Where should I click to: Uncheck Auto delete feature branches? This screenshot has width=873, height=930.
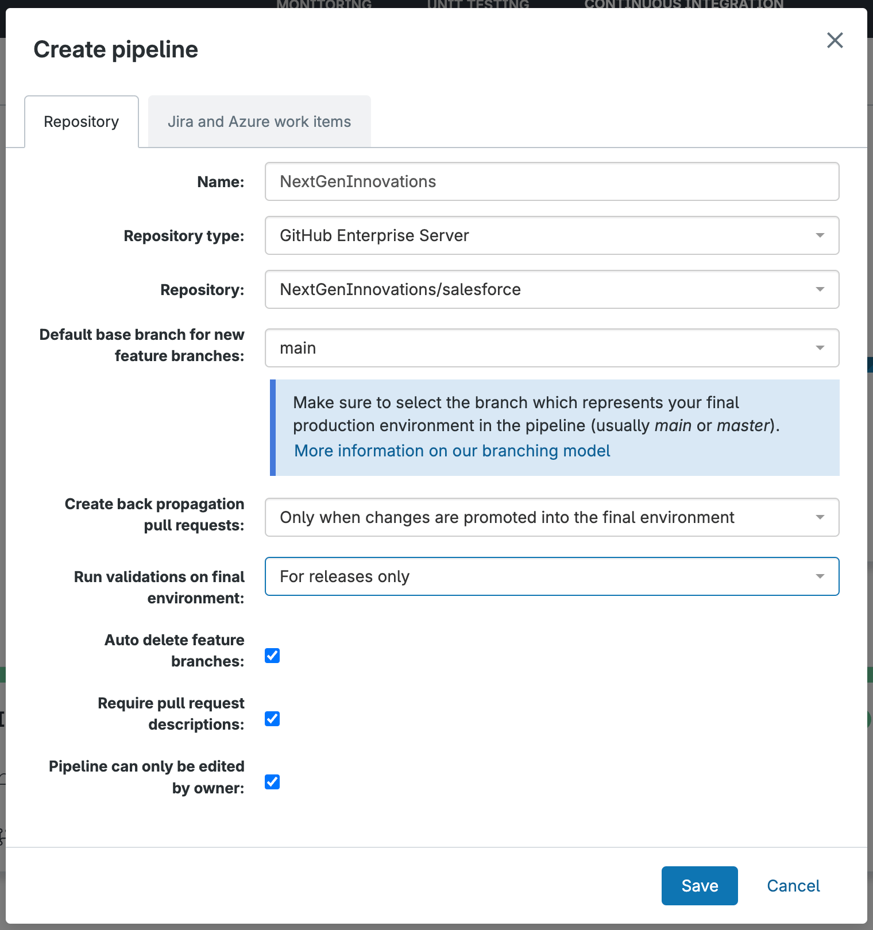(x=272, y=656)
